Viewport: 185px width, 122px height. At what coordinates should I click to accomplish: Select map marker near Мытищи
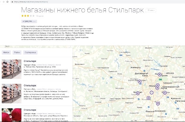[x=159, y=74]
